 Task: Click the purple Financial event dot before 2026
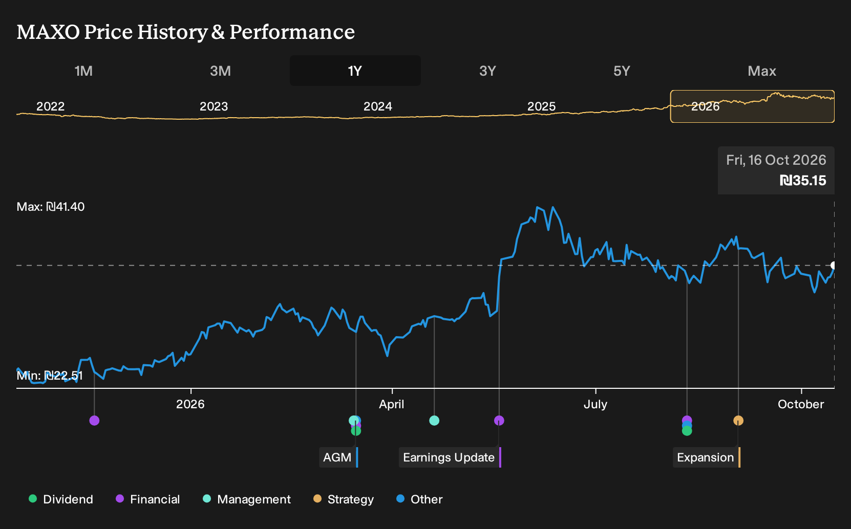pos(94,421)
